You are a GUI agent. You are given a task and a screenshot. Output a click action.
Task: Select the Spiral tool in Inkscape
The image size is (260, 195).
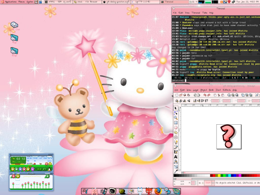point(175,137)
